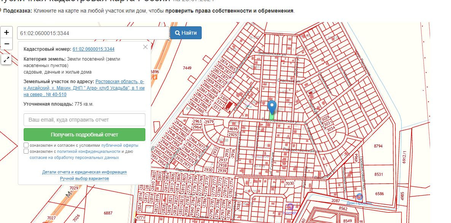This screenshot has width=451, height=223.
Task: Open cadastral number link 61:02:0600015:3344
Action: (94, 49)
